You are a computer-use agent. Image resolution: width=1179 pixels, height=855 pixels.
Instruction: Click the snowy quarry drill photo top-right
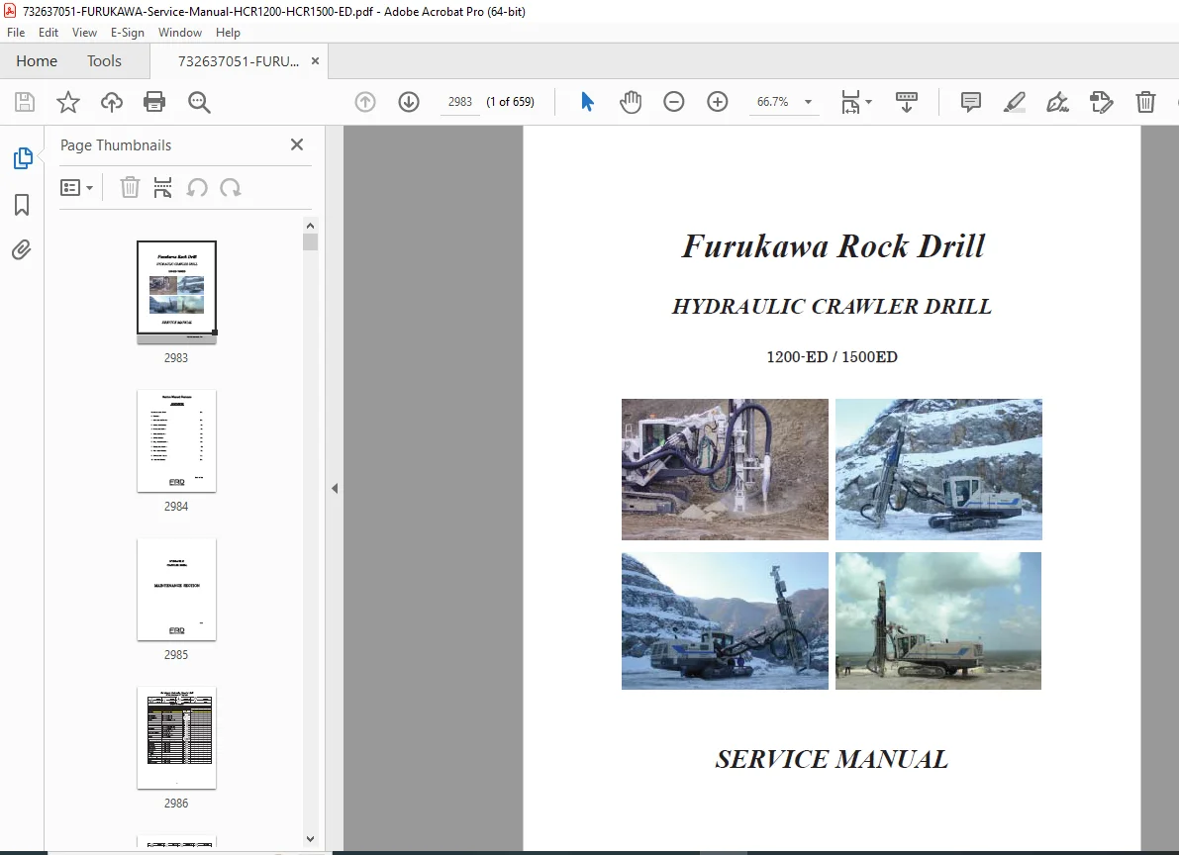[938, 469]
